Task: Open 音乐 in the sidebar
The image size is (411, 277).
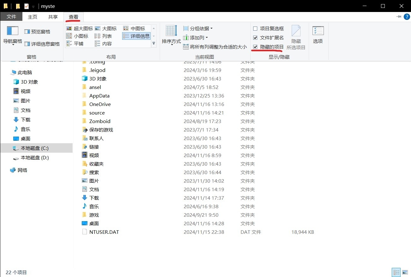Action: [x=22, y=129]
